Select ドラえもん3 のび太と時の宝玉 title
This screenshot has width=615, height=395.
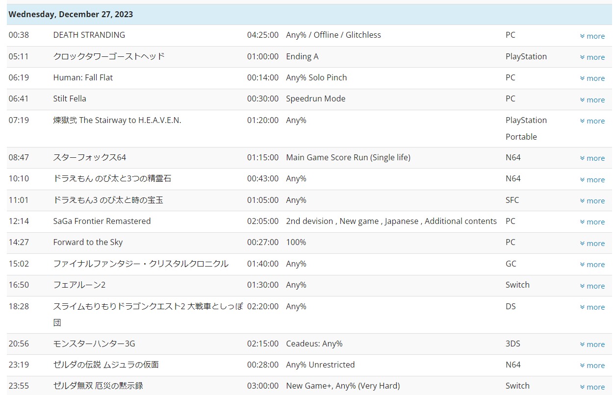pos(108,200)
